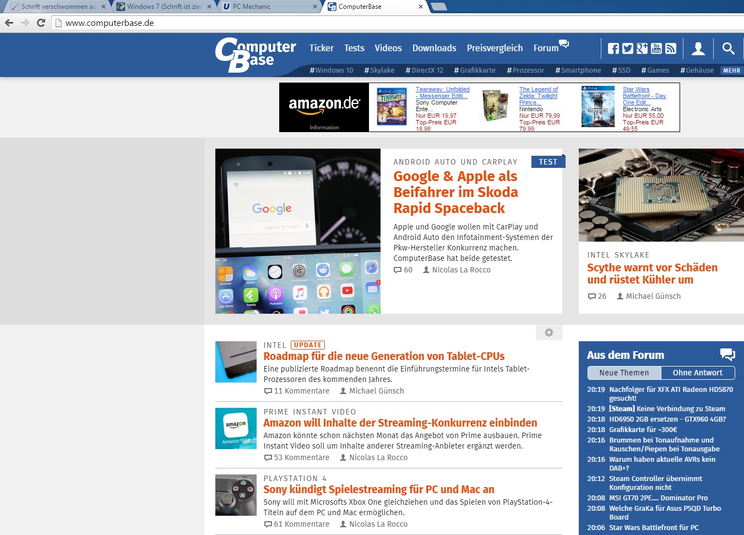Open ComputerBase's YouTube icon
Image resolution: width=744 pixels, height=535 pixels.
pos(656,48)
